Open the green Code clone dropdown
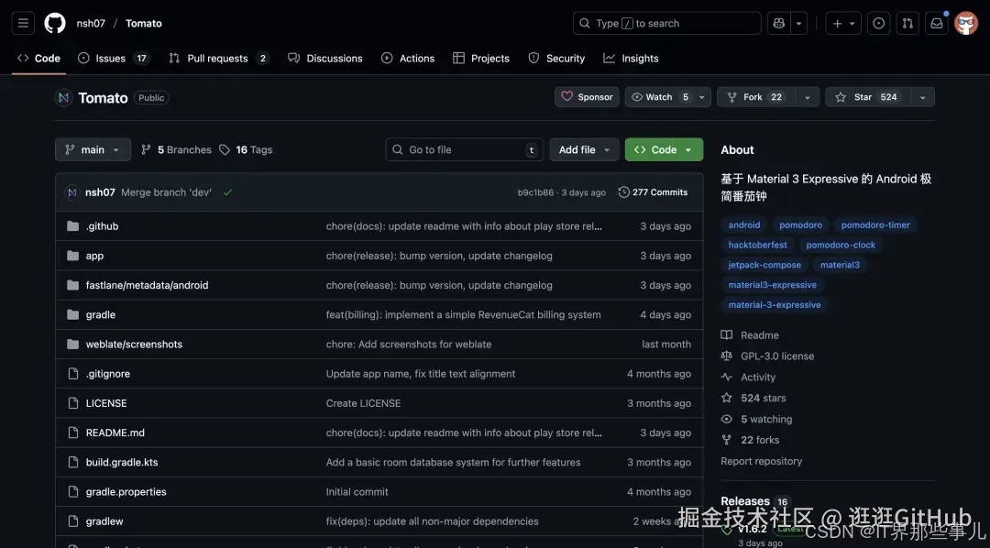 click(x=664, y=149)
